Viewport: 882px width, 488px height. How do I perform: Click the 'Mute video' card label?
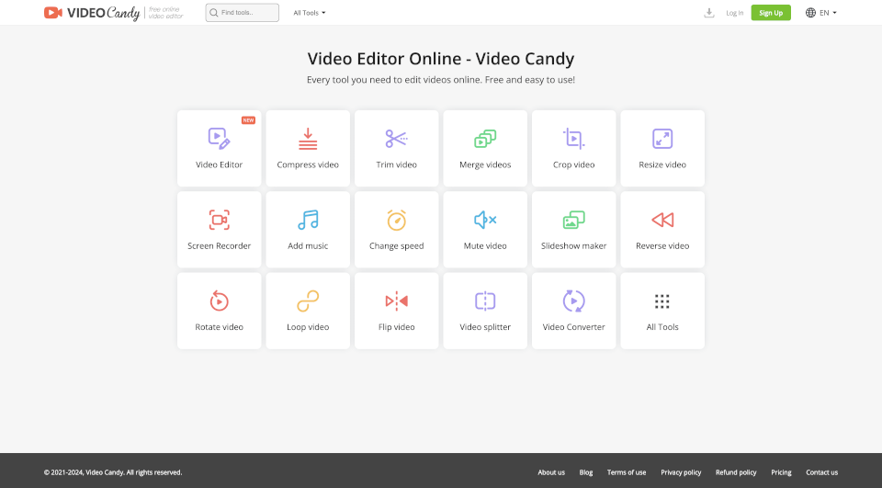pos(485,246)
